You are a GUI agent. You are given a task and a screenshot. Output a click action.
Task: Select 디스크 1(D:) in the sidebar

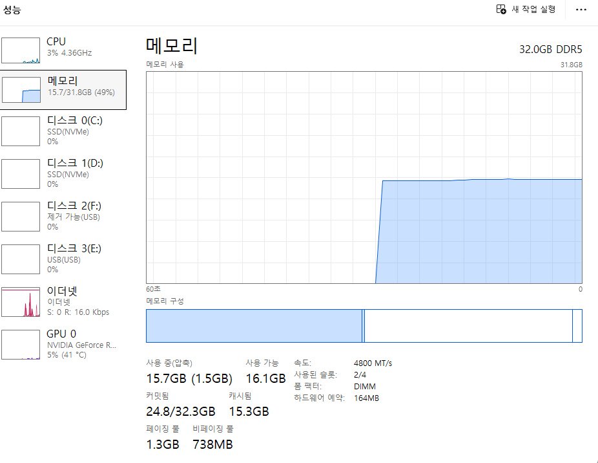click(63, 174)
